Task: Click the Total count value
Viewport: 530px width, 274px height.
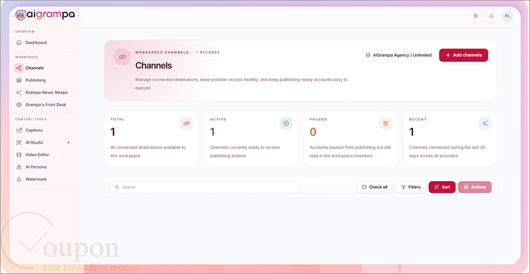Action: click(113, 132)
